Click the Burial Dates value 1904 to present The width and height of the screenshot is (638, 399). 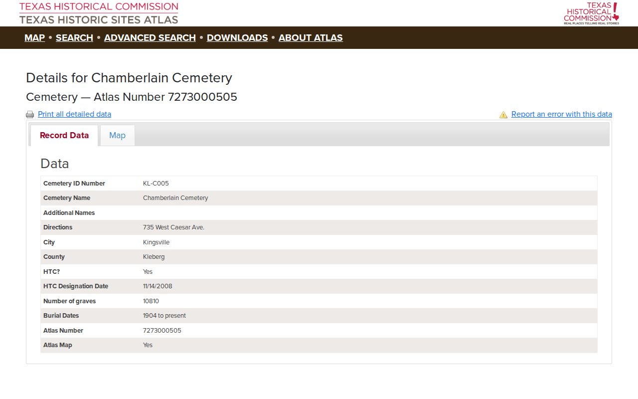point(164,316)
